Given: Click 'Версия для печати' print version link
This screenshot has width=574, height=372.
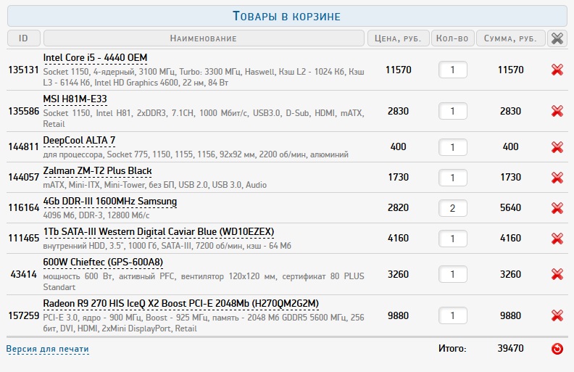Looking at the screenshot, I should (48, 349).
